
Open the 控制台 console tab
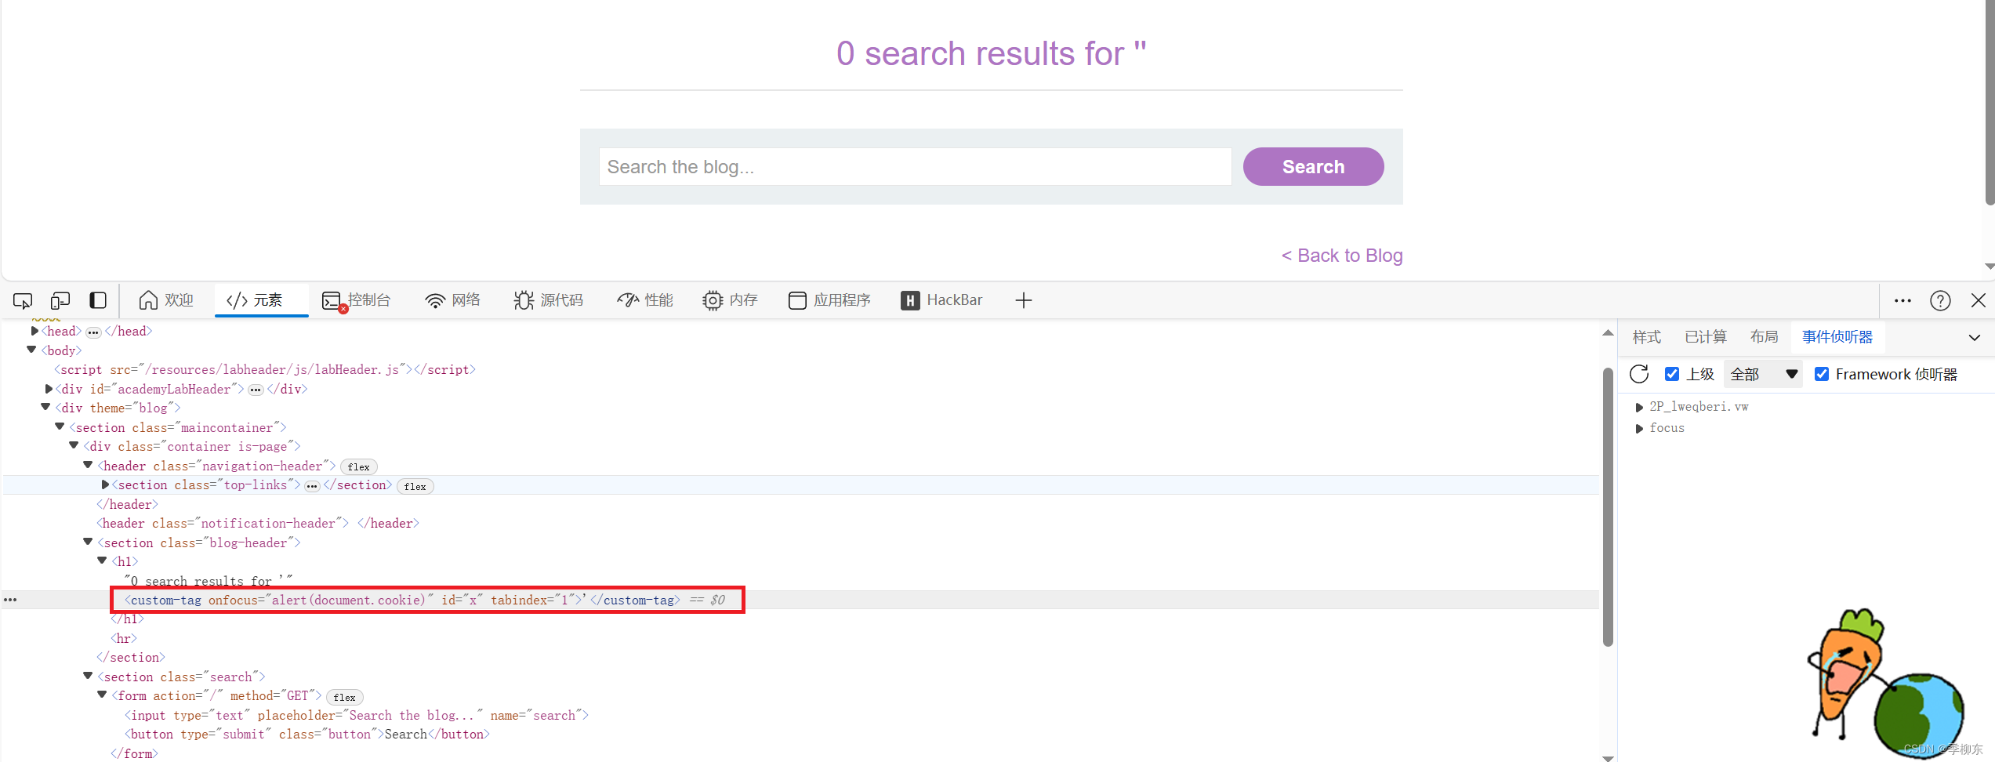pos(357,300)
